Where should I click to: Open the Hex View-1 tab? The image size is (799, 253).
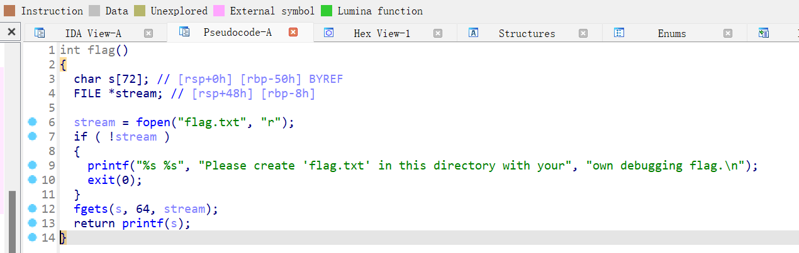pyautogui.click(x=382, y=33)
